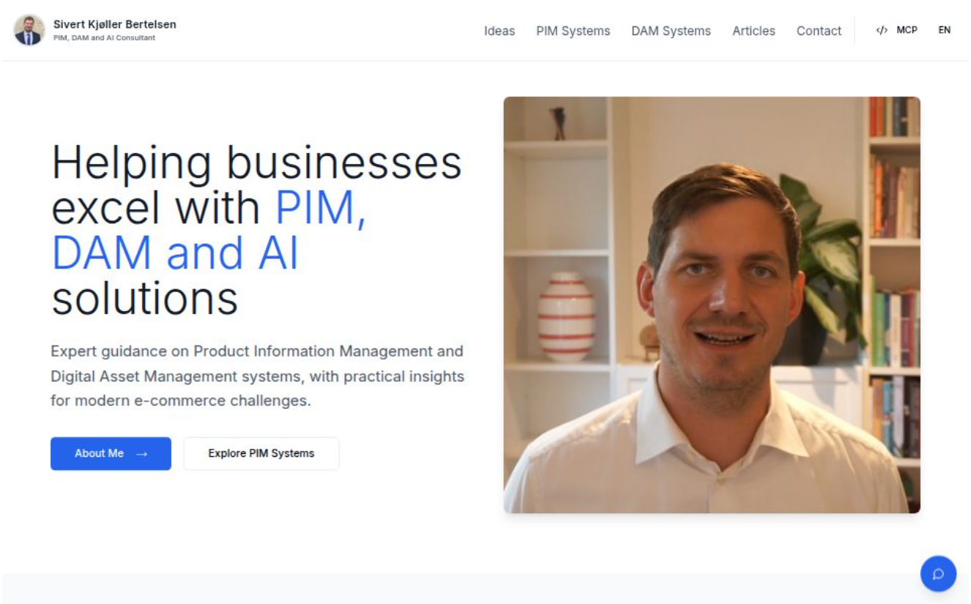The height and width of the screenshot is (604, 971).
Task: Click the PIM, DAM and AI Consultant subtitle
Action: point(104,38)
